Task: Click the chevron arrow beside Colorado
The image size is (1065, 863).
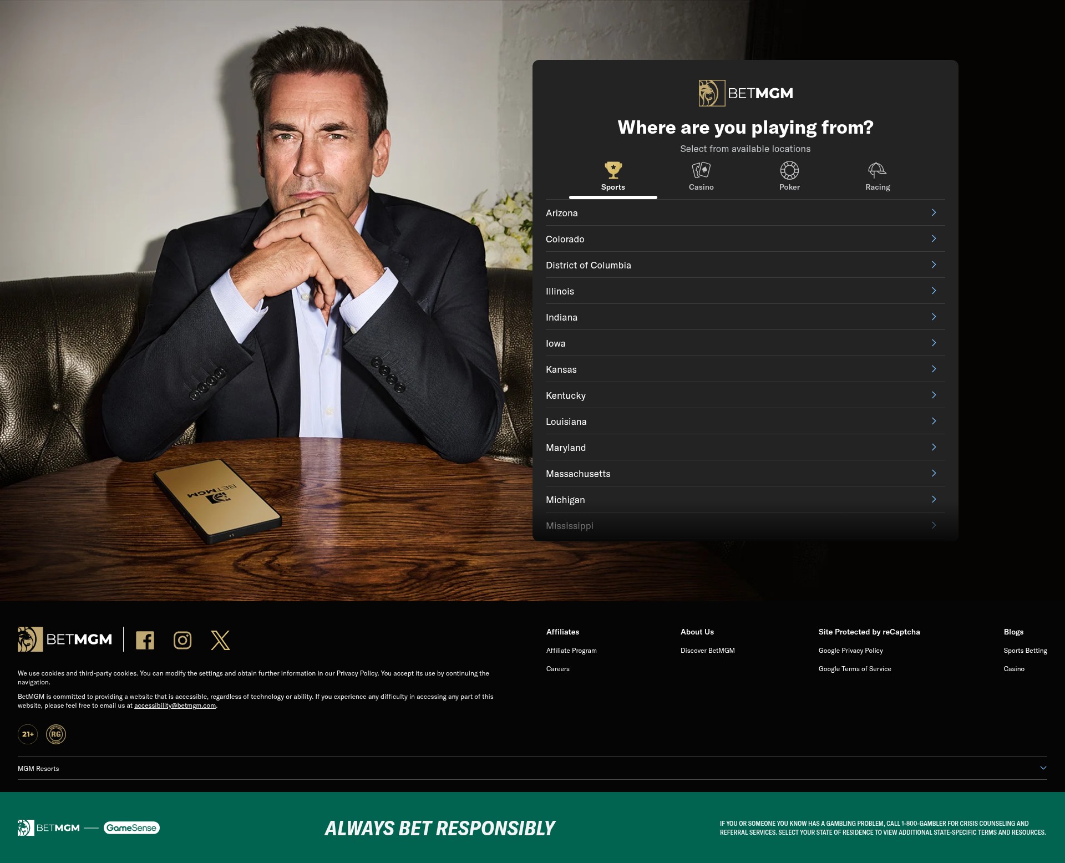Action: click(934, 238)
